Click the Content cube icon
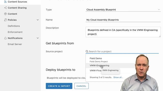The height and width of the screenshot is (91, 163). (5, 14)
